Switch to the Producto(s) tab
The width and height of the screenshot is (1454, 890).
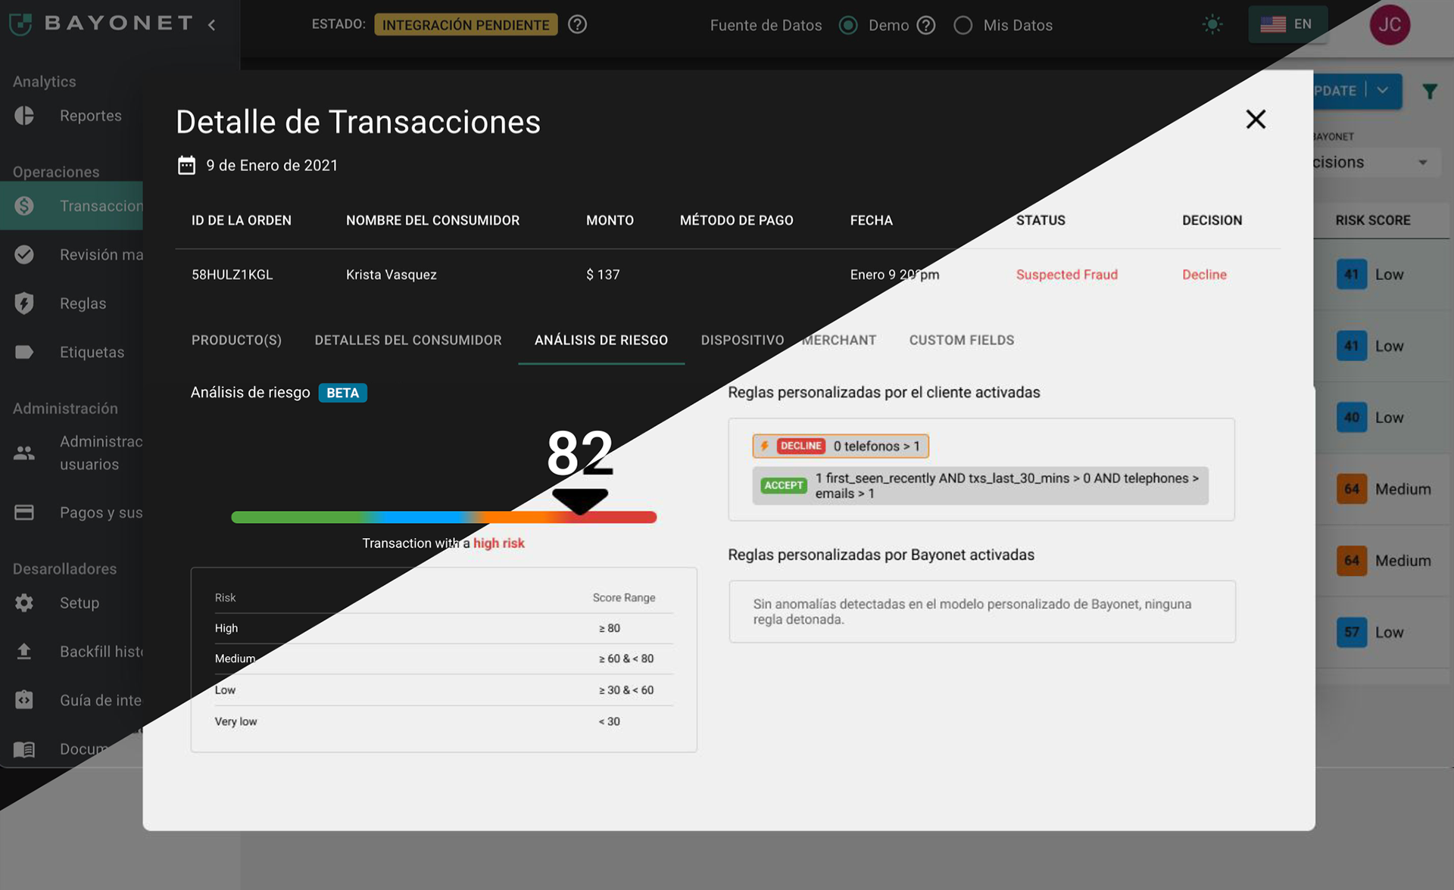(236, 340)
